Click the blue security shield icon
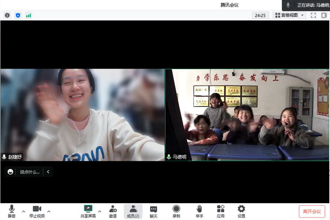The width and height of the screenshot is (330, 220). (18, 15)
